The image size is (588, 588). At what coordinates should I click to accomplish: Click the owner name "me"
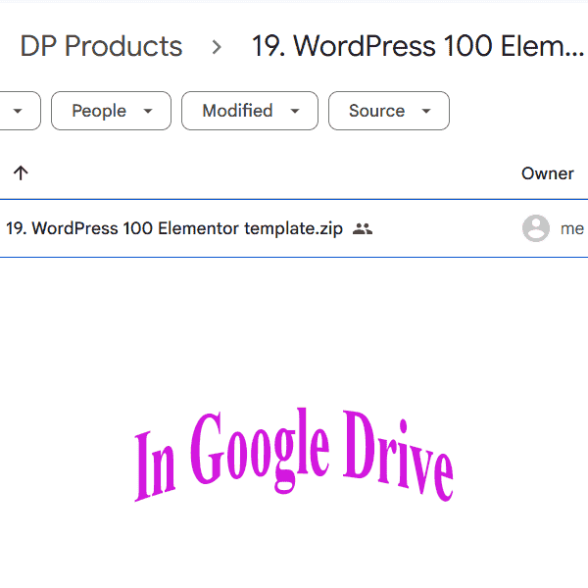coord(572,228)
